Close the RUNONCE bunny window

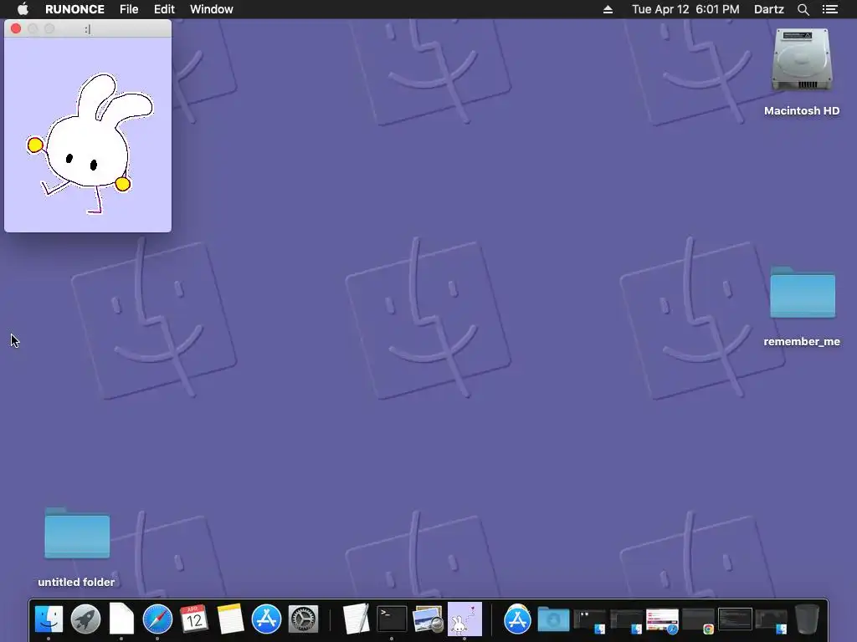16,28
